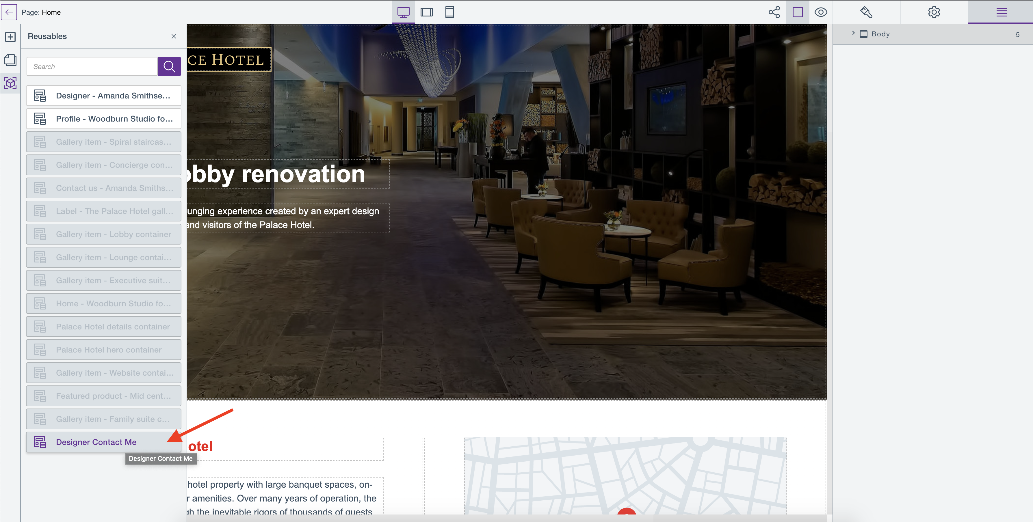The image size is (1033, 522).
Task: Click into the Reusables search field
Action: click(x=92, y=67)
